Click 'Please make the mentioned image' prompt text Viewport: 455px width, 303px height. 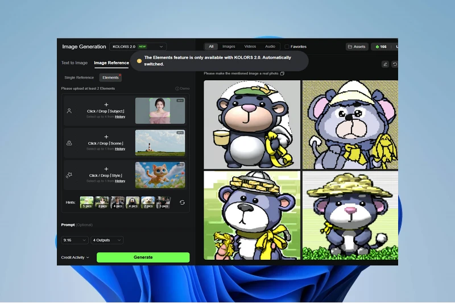coord(241,74)
